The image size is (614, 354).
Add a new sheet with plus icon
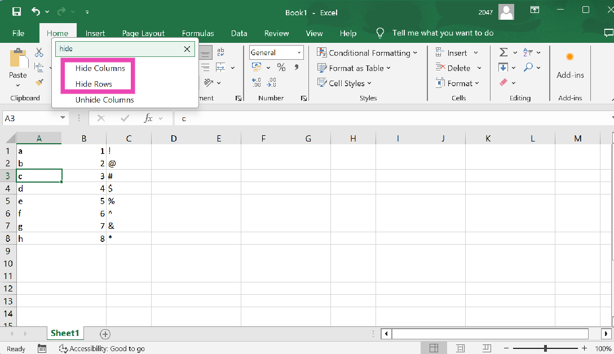[105, 334]
